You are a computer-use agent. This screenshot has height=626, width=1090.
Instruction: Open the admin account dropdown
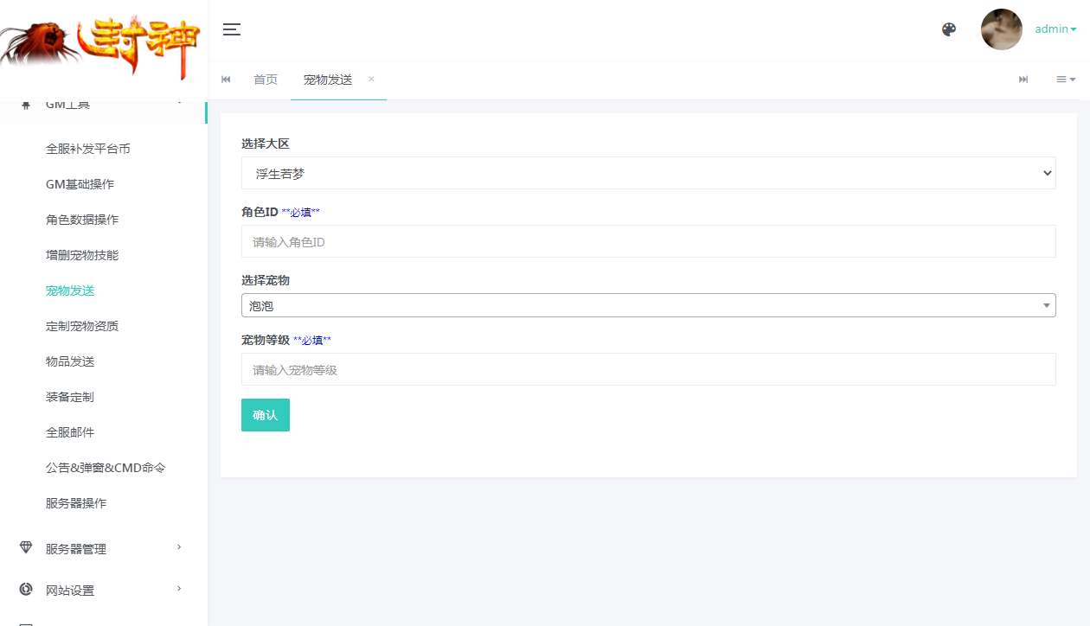pyautogui.click(x=1054, y=29)
